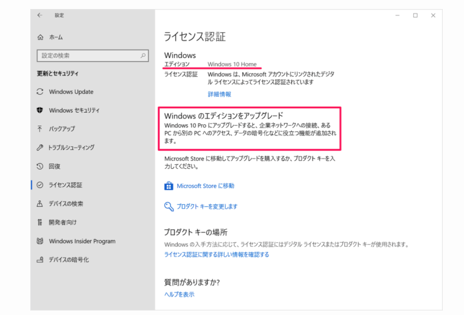
Task: Click the product key change icon
Action: pyautogui.click(x=169, y=206)
